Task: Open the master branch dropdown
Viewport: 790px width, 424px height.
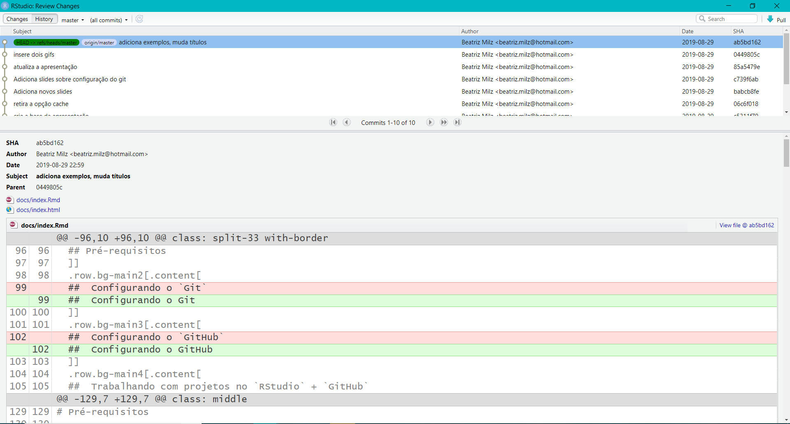Action: click(x=73, y=20)
